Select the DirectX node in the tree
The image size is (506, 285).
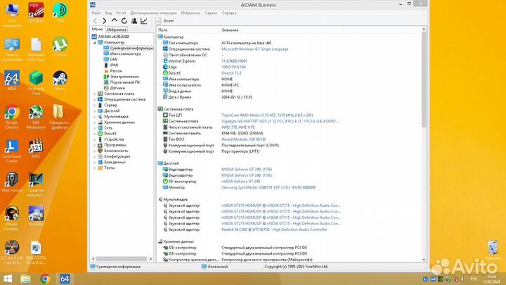tap(107, 134)
